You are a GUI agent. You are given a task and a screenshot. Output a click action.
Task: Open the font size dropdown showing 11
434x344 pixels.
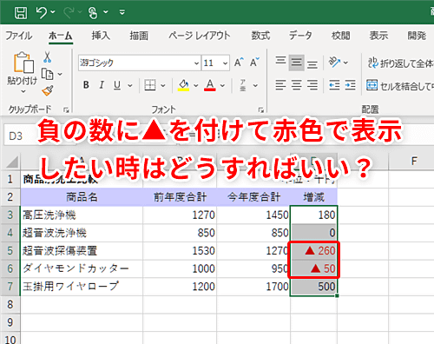tap(216, 63)
